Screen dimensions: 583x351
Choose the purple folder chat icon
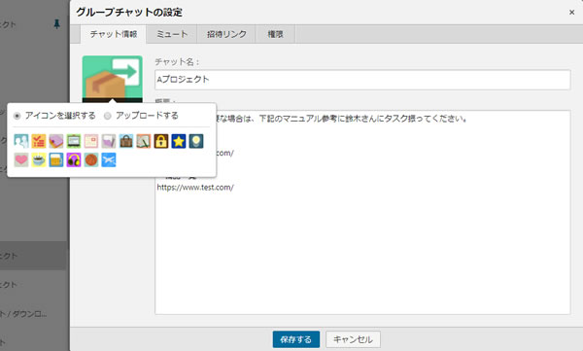click(109, 141)
